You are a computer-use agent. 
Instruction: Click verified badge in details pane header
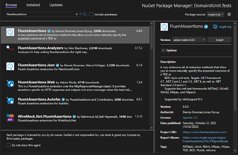coord(206,27)
